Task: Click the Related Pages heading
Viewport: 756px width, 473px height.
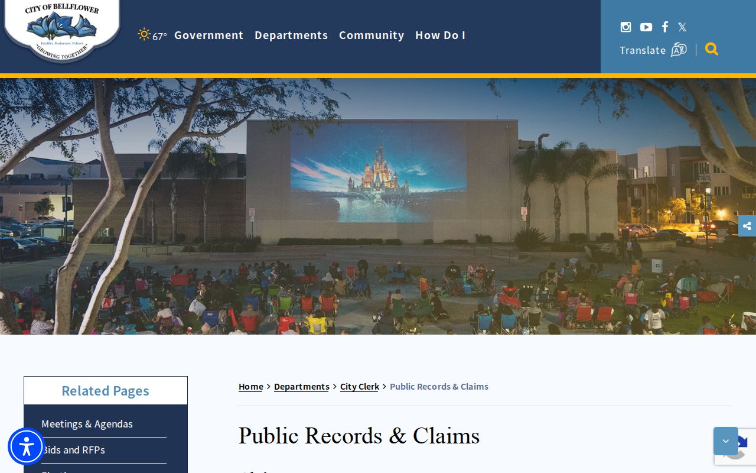Action: 105,391
